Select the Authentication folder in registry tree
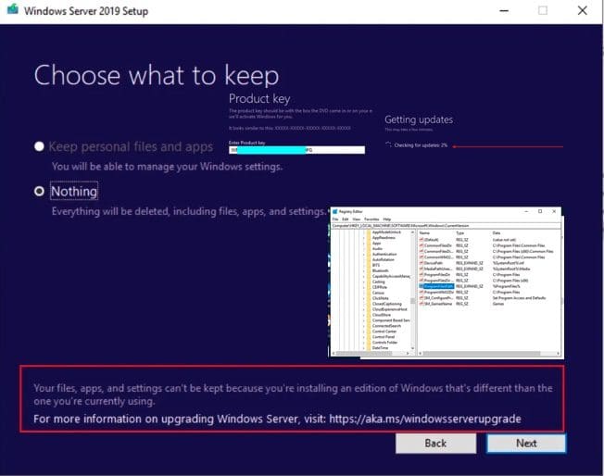 tap(383, 256)
